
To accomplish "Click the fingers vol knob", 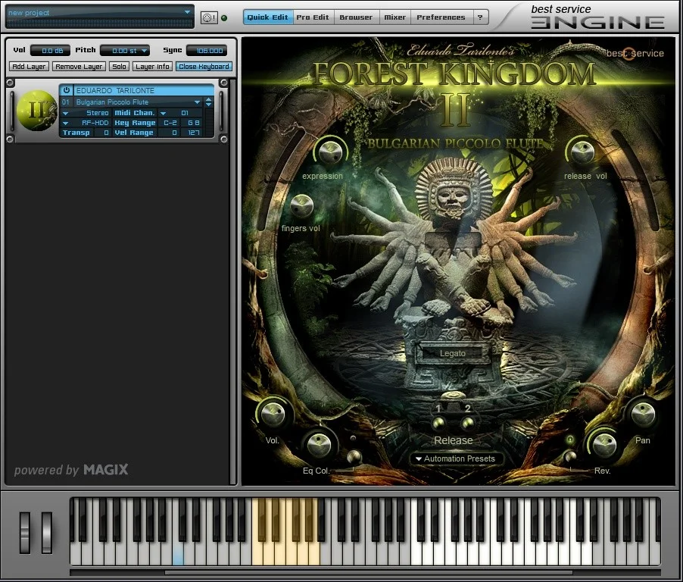I will coord(301,205).
